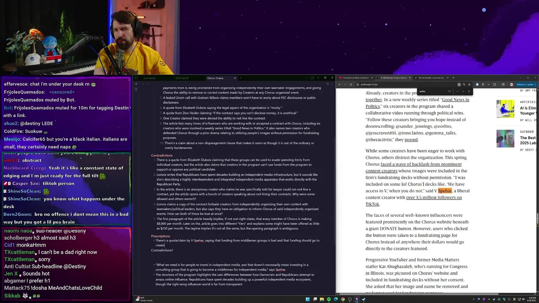Open Microsoft Edge from taskbar

[336, 299]
